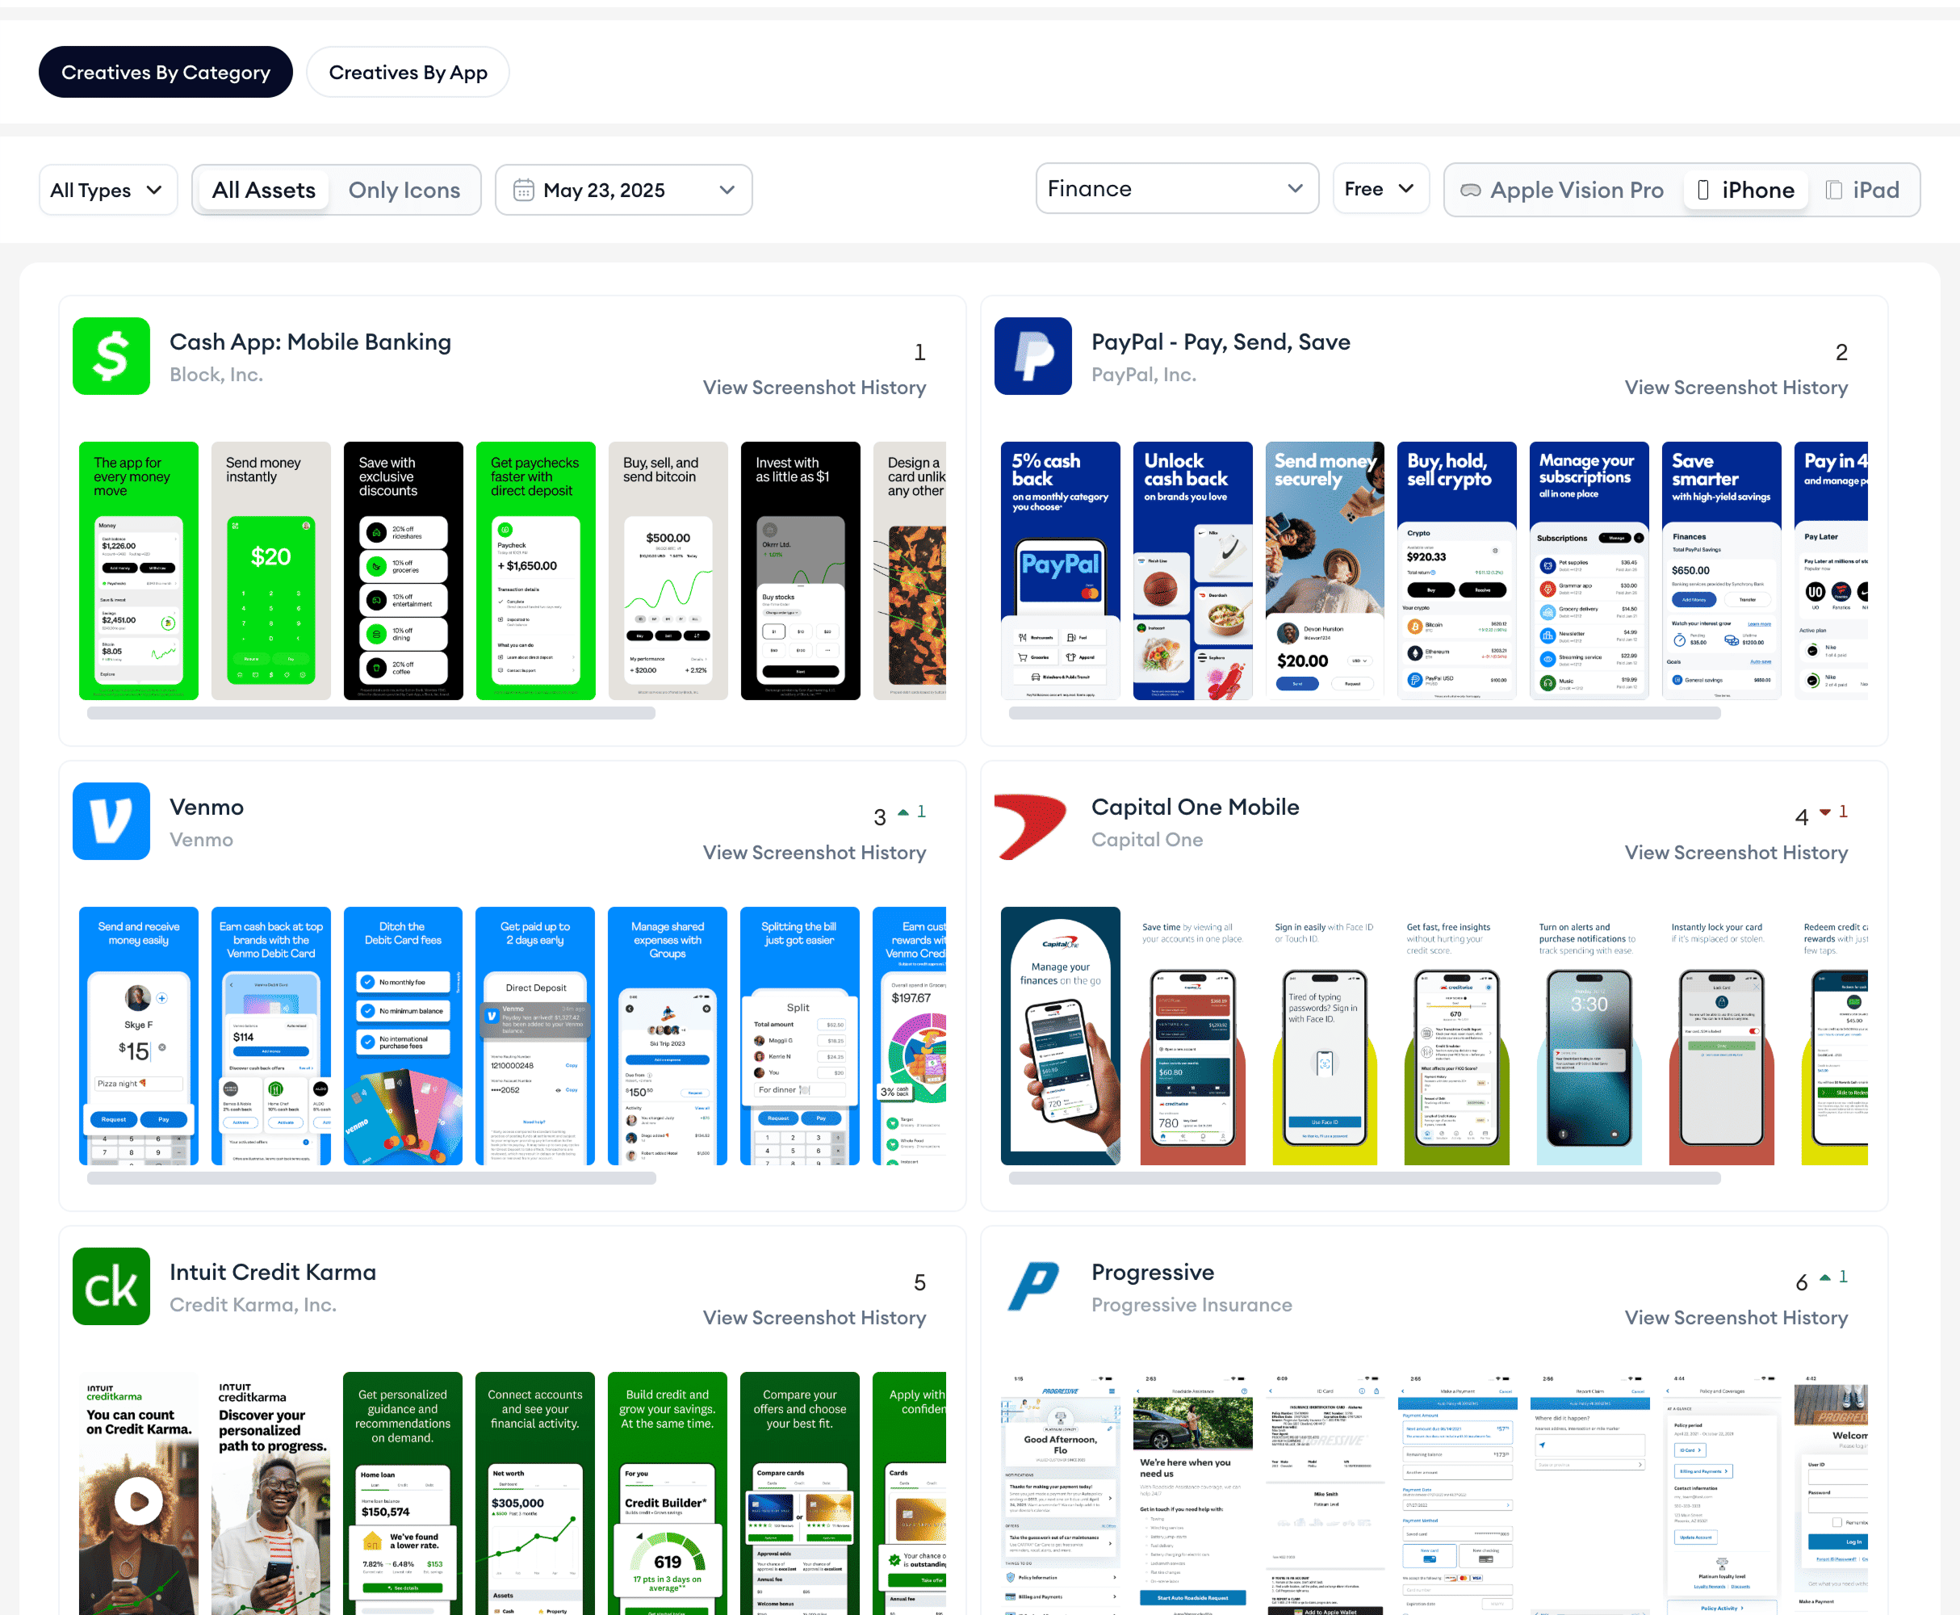Viewport: 1960px width, 1615px height.
Task: Open the All Types dropdown
Action: click(x=107, y=191)
